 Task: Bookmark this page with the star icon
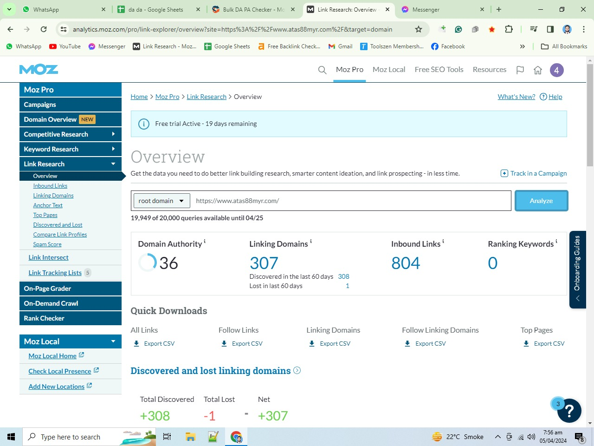pyautogui.click(x=419, y=29)
